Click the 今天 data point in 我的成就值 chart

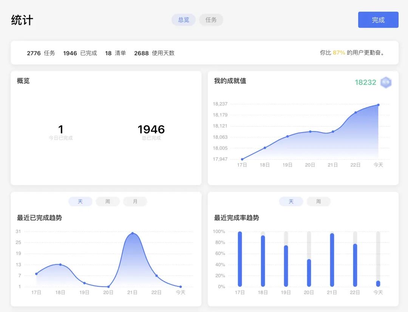[x=378, y=105]
